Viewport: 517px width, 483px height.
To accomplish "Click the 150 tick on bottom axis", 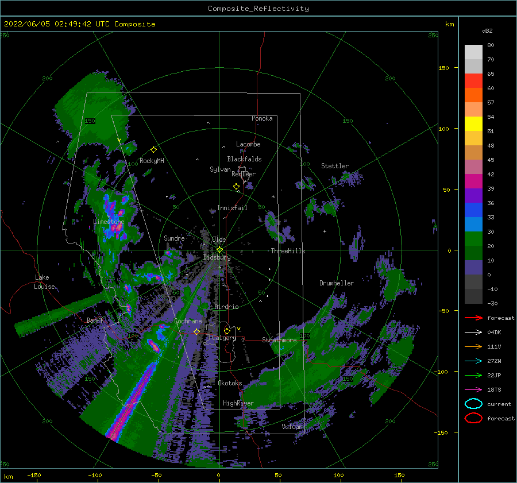I will 399,475.
